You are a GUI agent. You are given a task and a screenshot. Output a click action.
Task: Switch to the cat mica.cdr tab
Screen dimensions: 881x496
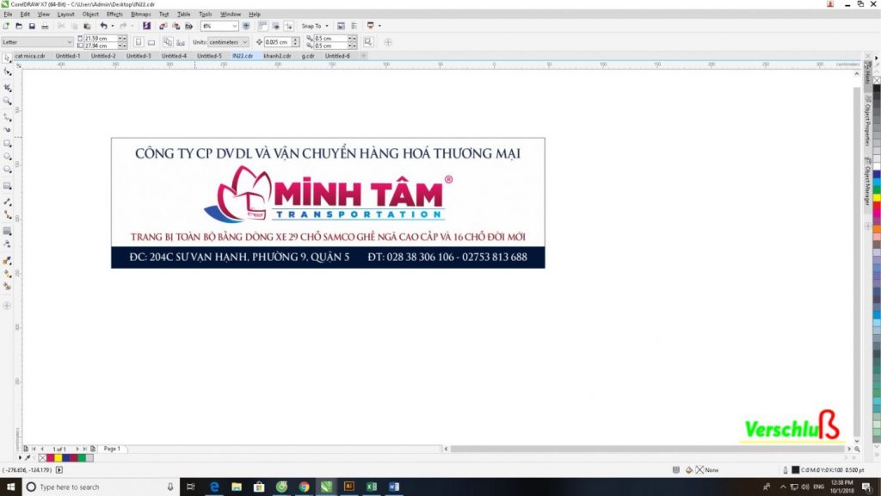pos(30,56)
